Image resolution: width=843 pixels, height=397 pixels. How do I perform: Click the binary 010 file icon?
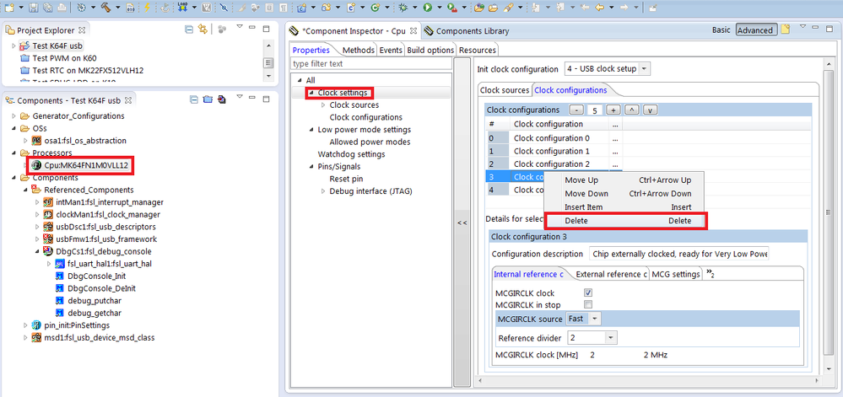(x=131, y=8)
